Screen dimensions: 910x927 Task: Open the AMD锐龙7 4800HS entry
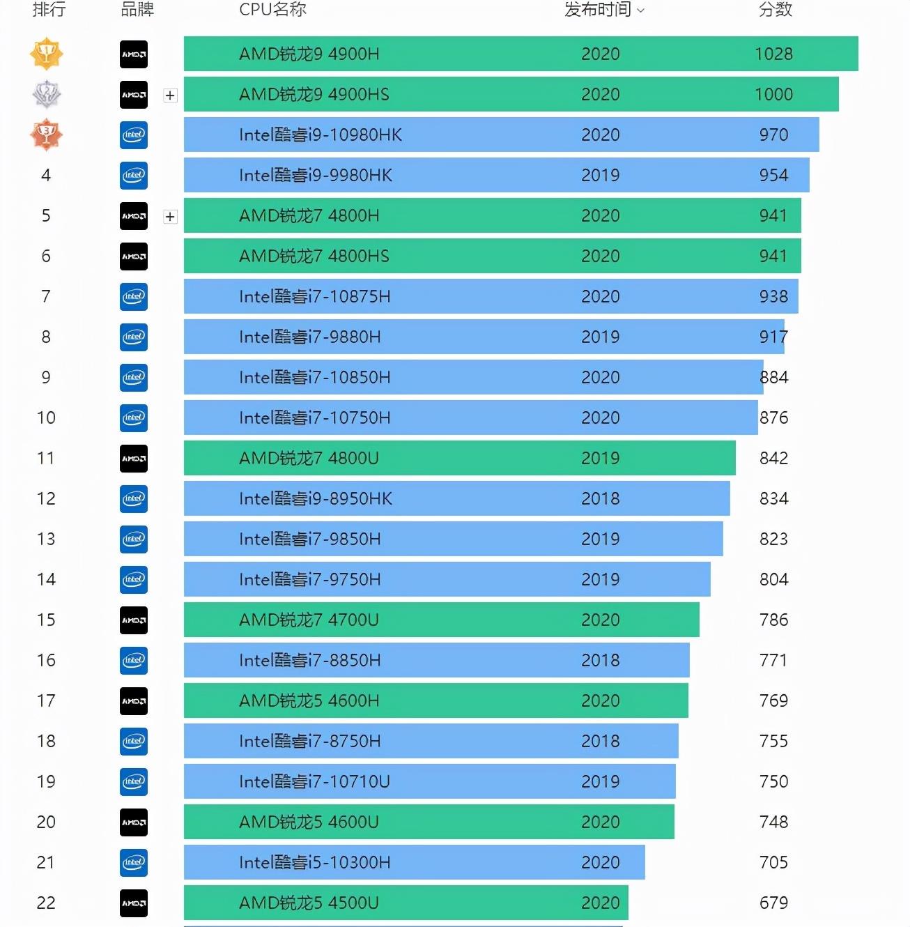pos(314,256)
